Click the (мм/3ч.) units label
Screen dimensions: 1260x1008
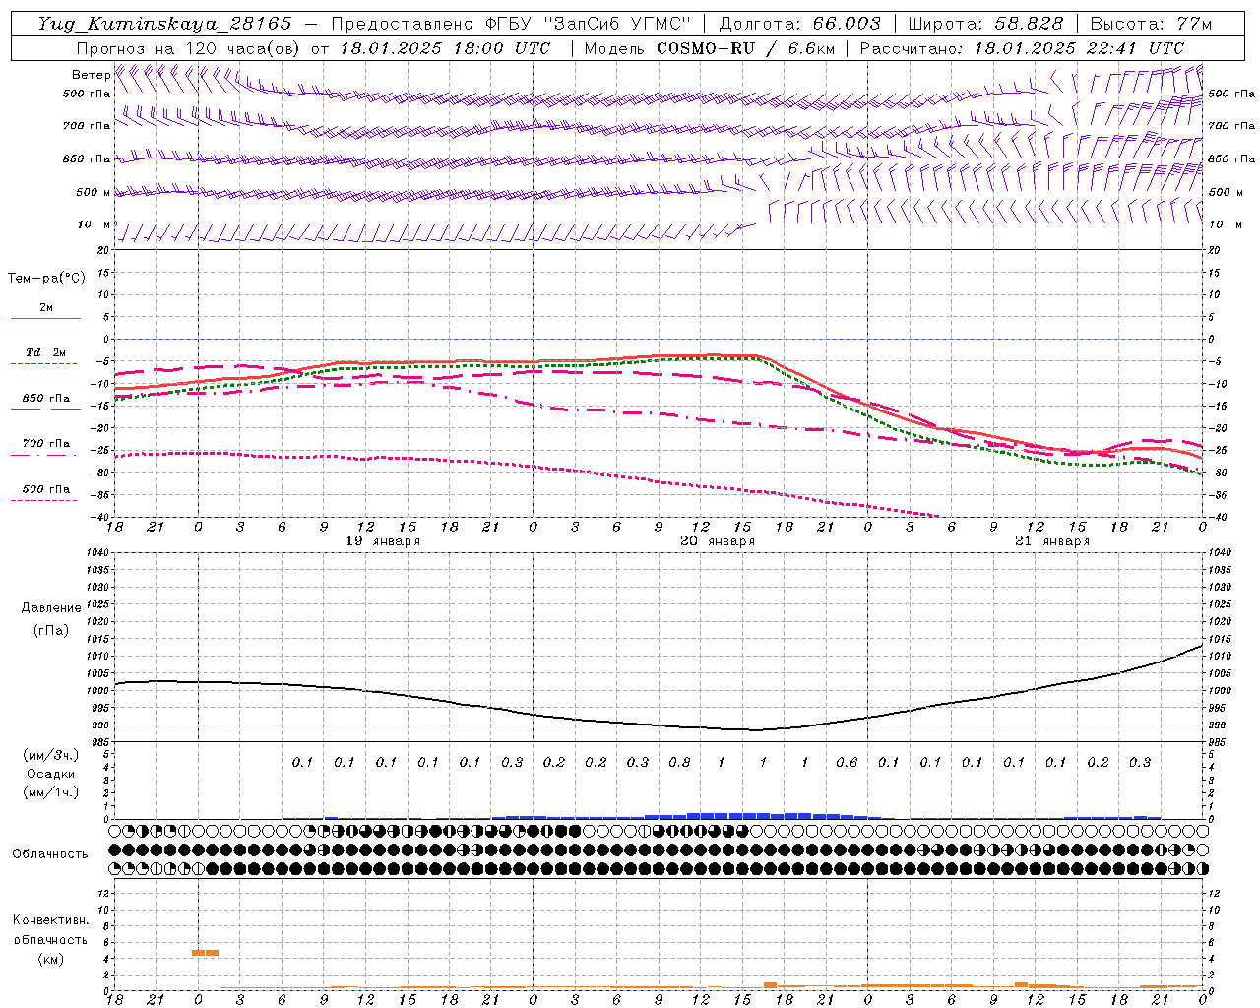point(50,755)
